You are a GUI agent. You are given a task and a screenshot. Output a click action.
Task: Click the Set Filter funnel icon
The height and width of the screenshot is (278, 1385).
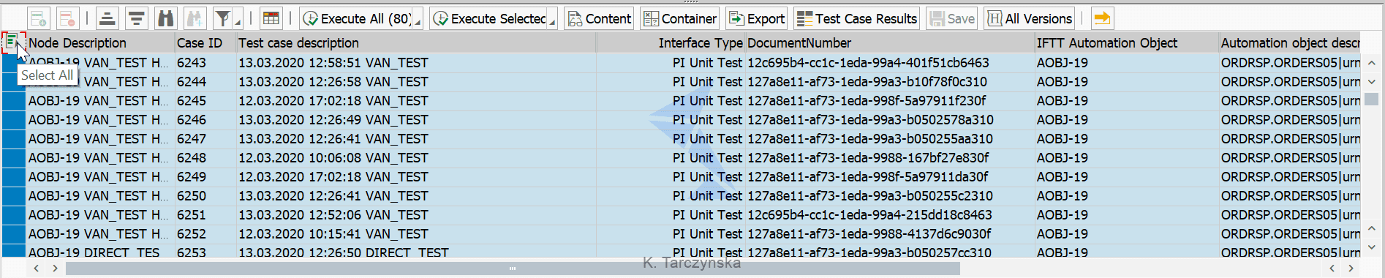pyautogui.click(x=223, y=18)
